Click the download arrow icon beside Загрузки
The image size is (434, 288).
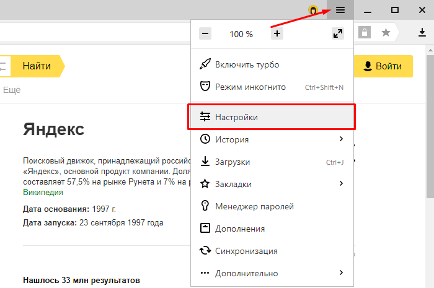click(x=205, y=161)
